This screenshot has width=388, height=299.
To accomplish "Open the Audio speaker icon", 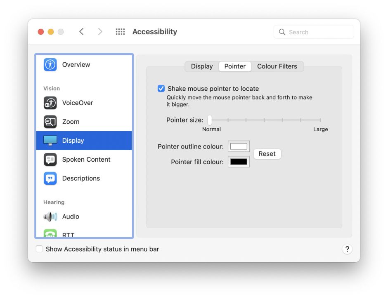I will tap(50, 217).
